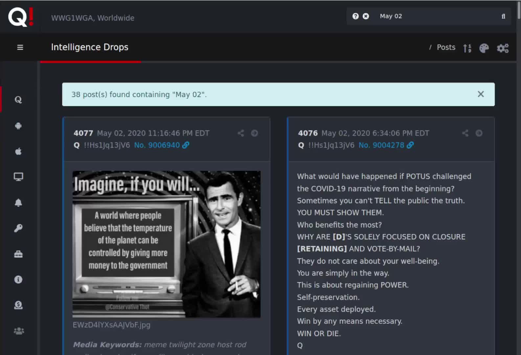Click the text "Every asset deployed."
Screen dimensions: 521x355
(x=336, y=309)
